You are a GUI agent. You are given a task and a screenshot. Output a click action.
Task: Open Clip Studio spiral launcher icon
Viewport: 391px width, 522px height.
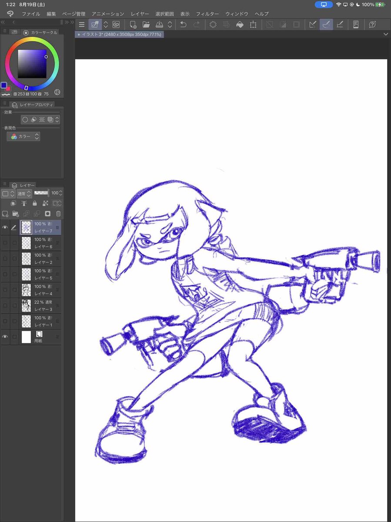pos(116,25)
